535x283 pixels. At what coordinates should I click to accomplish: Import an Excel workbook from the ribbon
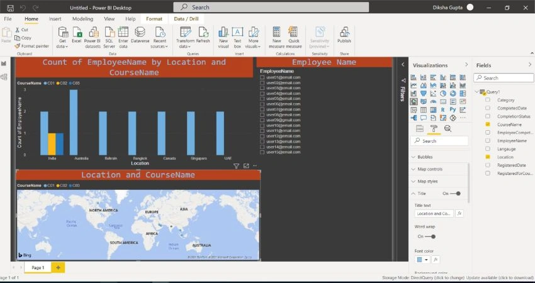tap(77, 35)
